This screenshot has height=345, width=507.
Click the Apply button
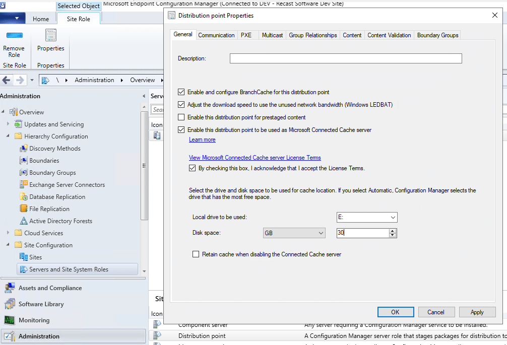(x=477, y=312)
